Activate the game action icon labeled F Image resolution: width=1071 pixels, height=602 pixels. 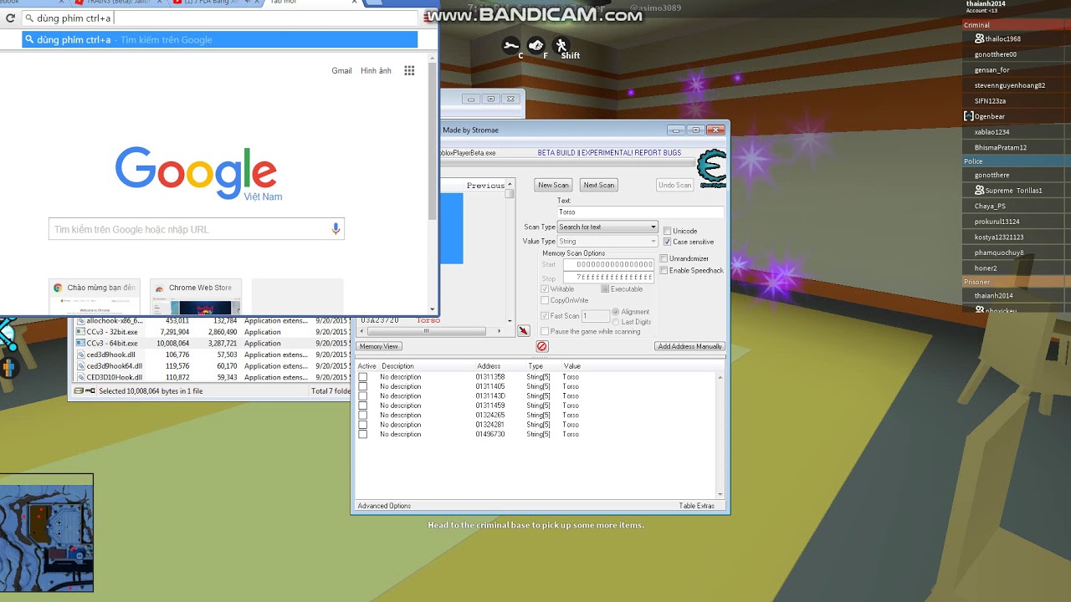point(536,46)
